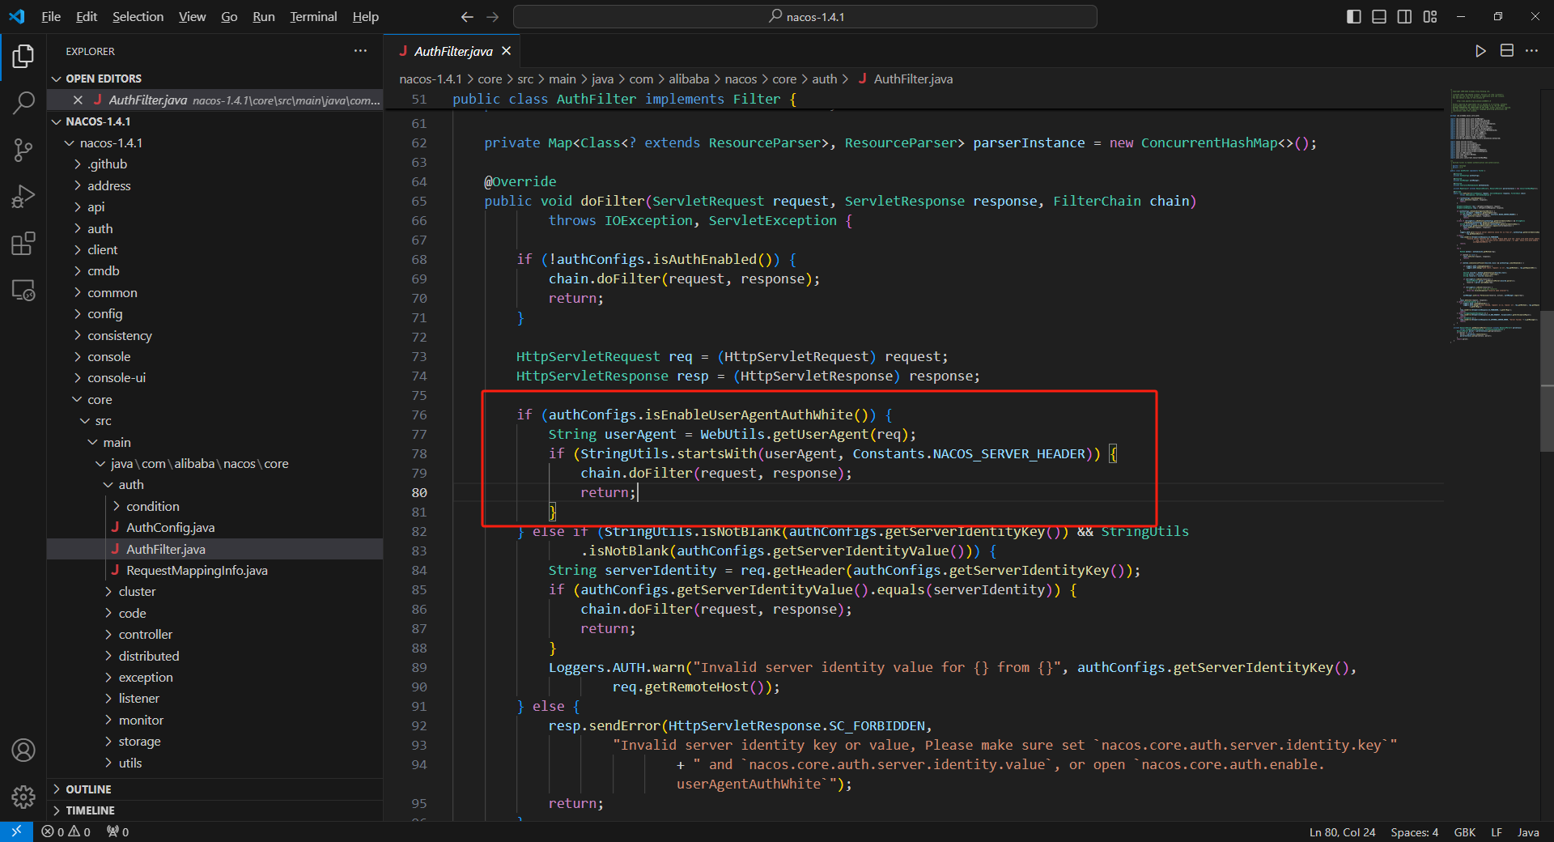Open the Terminal menu
The width and height of the screenshot is (1554, 842).
tap(313, 17)
